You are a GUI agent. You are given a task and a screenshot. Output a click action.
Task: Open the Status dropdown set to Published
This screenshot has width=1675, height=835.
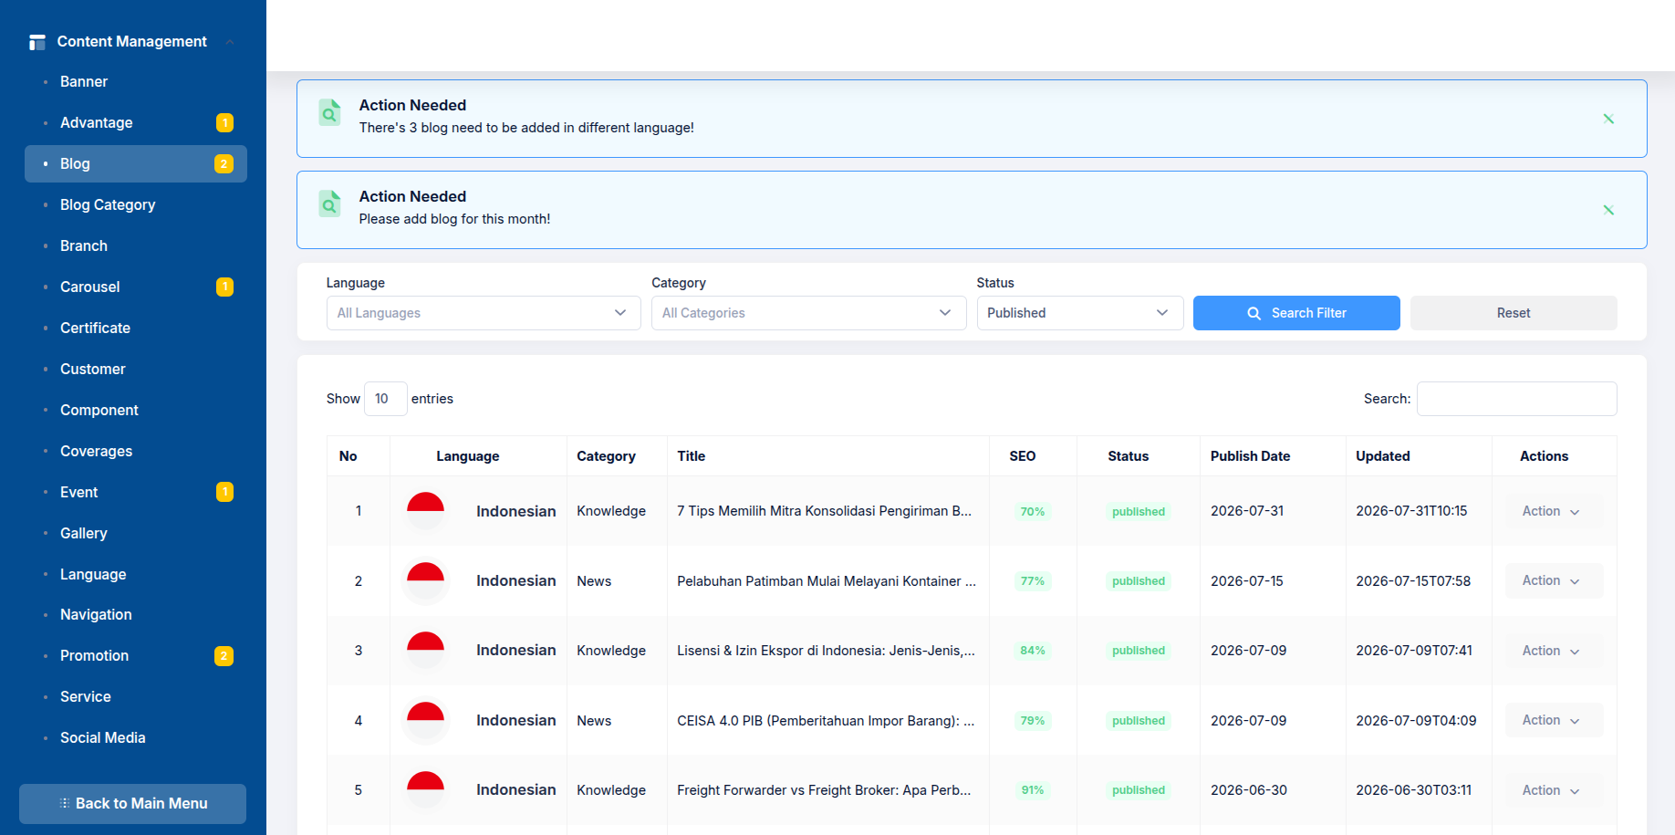pos(1080,313)
